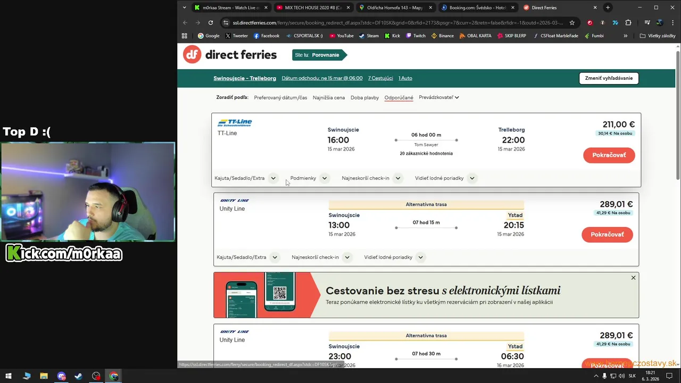Go back using the browser back arrow
This screenshot has width=681, height=383.
pos(185,23)
